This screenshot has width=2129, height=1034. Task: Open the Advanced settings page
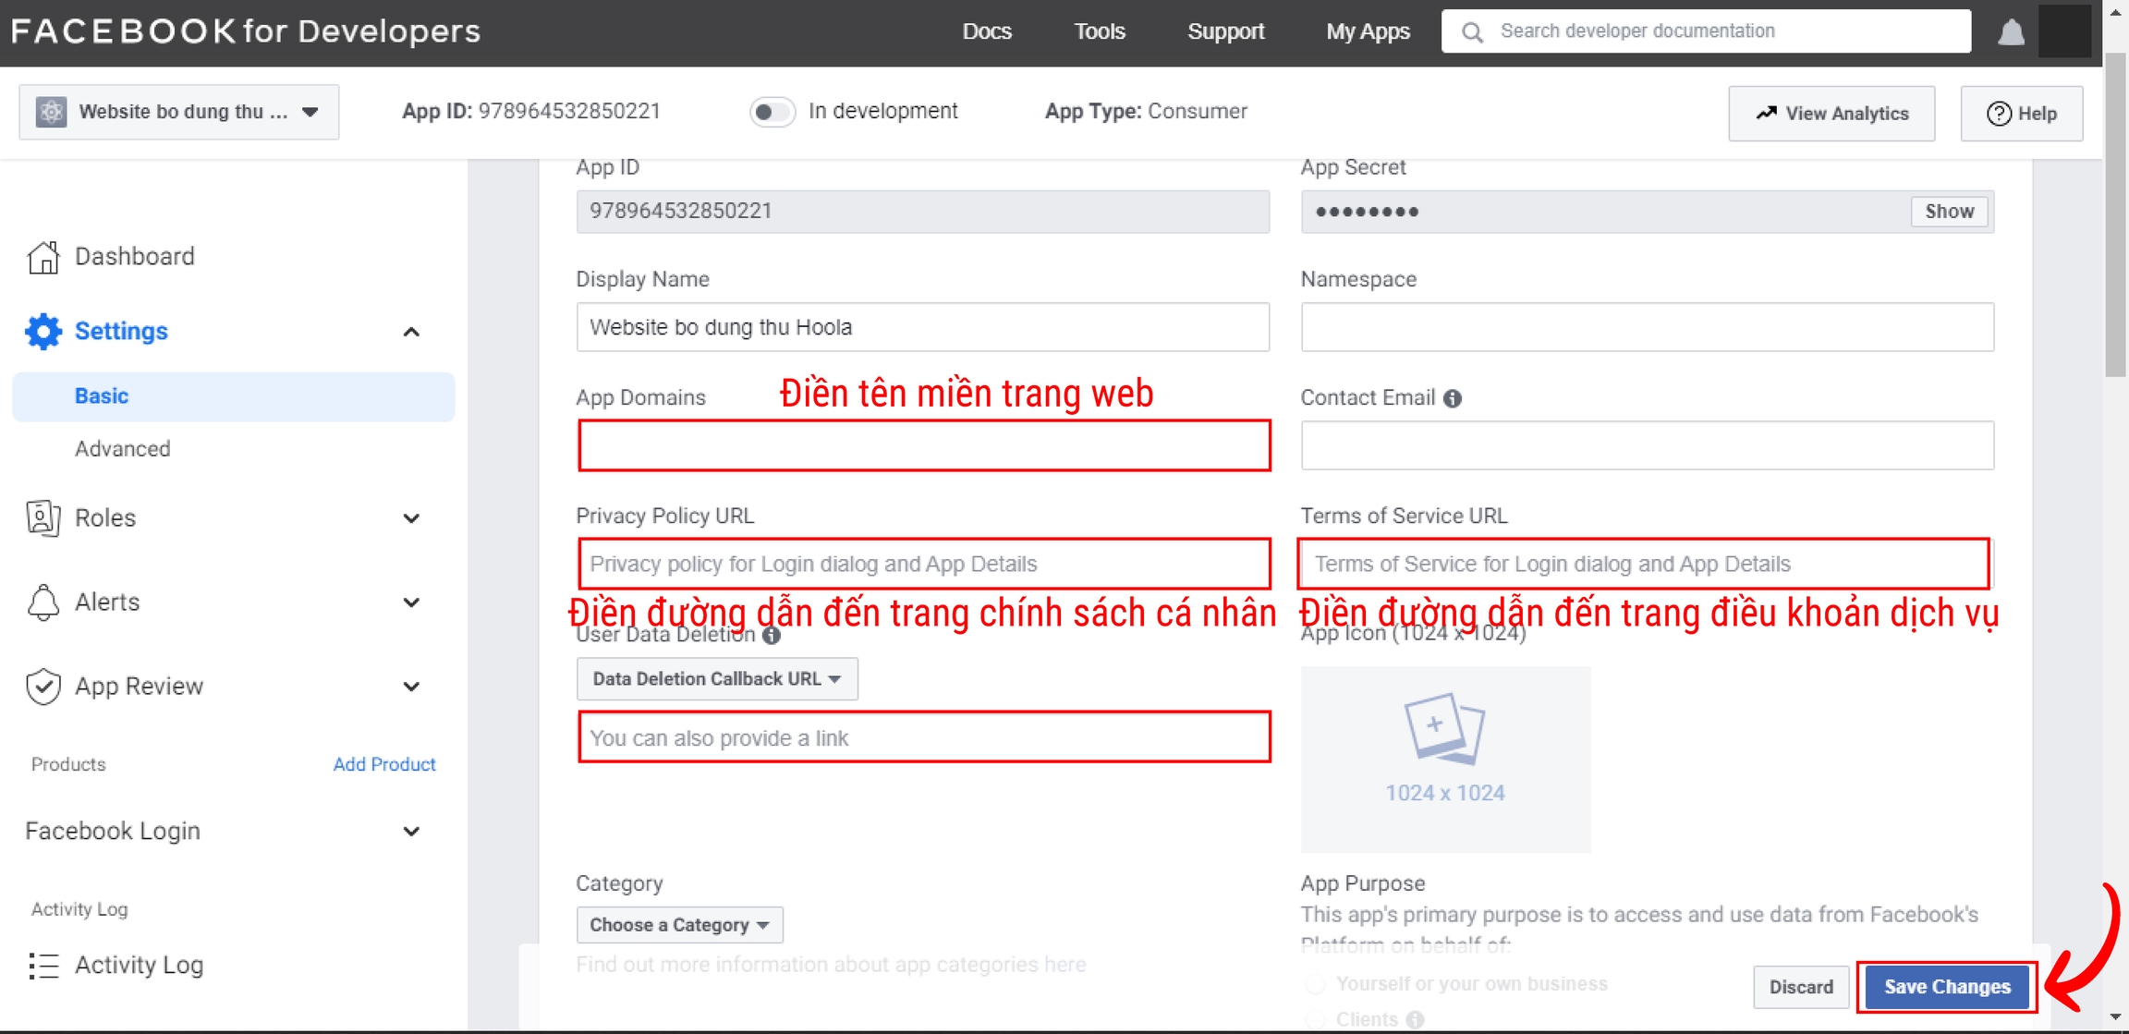click(123, 449)
